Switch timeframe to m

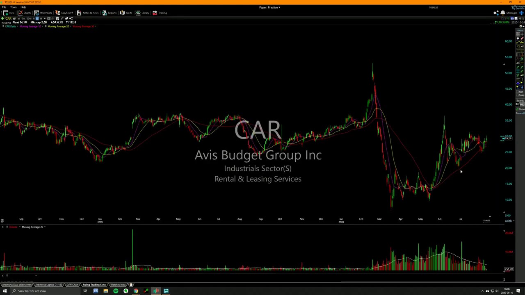tap(19, 18)
